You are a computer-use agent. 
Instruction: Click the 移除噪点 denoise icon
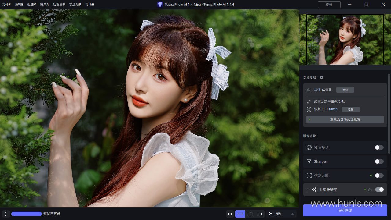[x=309, y=147]
